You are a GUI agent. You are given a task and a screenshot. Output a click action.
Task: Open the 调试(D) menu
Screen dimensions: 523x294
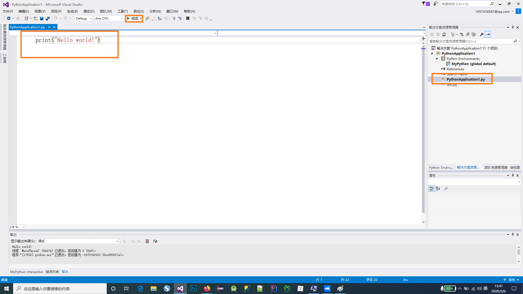(x=89, y=11)
